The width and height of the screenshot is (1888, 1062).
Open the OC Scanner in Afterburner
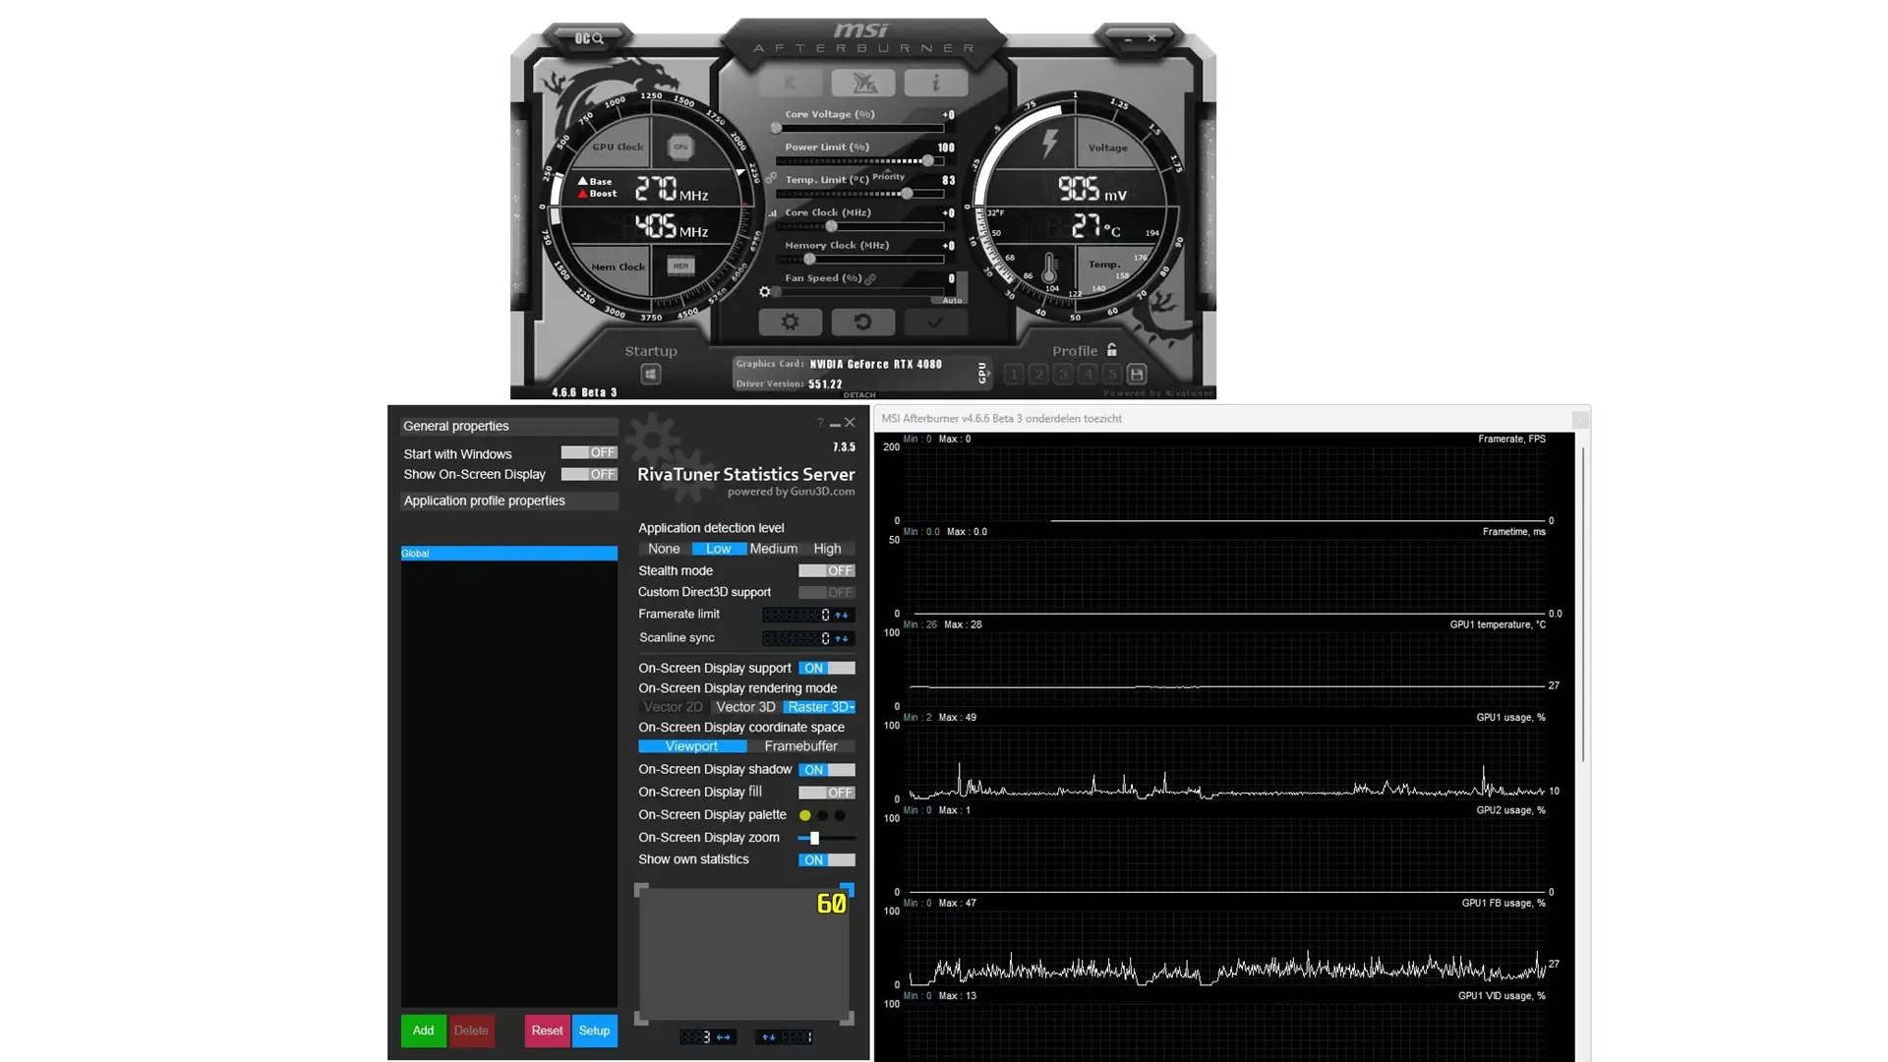(x=588, y=38)
